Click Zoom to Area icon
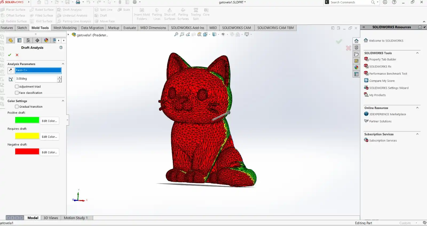 pos(182,34)
